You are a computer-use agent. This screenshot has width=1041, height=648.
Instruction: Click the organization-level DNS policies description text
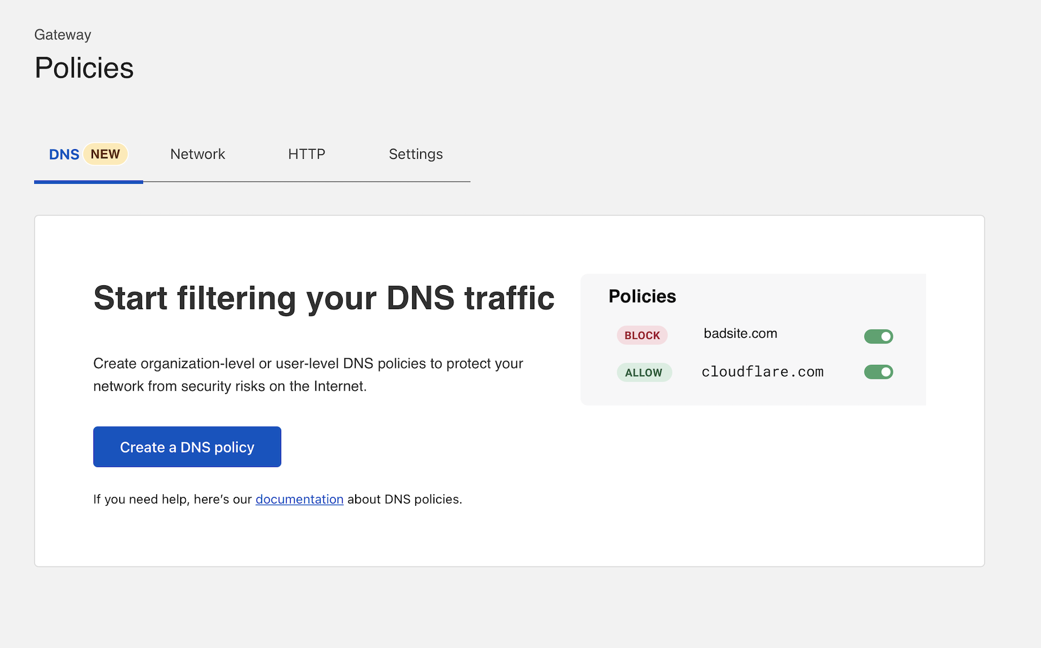click(x=308, y=375)
